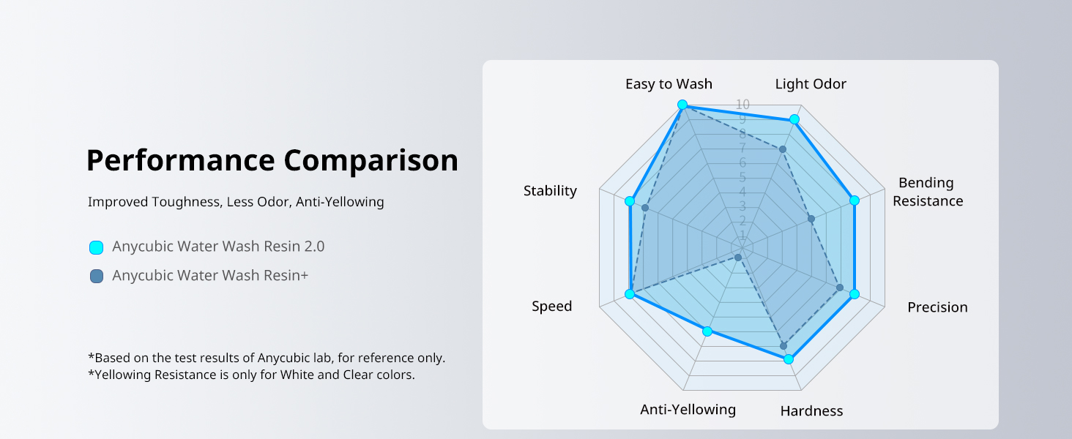This screenshot has width=1072, height=439.
Task: Click the cyan data point on Stability axis
Action: point(629,201)
